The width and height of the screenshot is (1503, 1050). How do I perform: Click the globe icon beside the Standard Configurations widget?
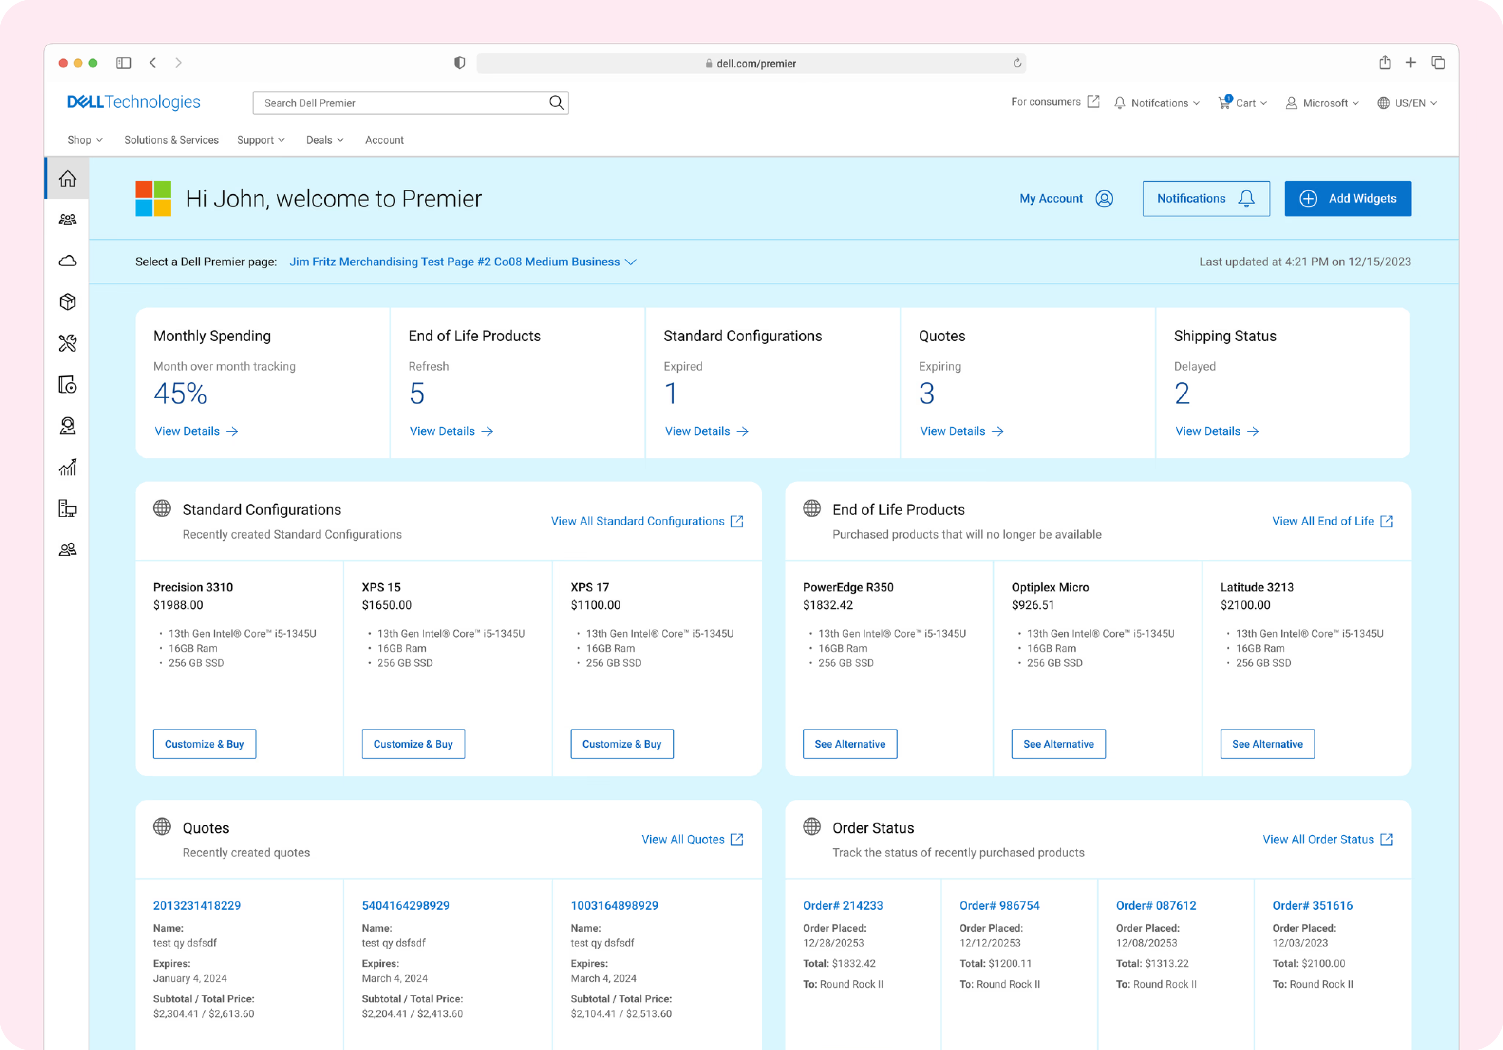[x=162, y=508]
